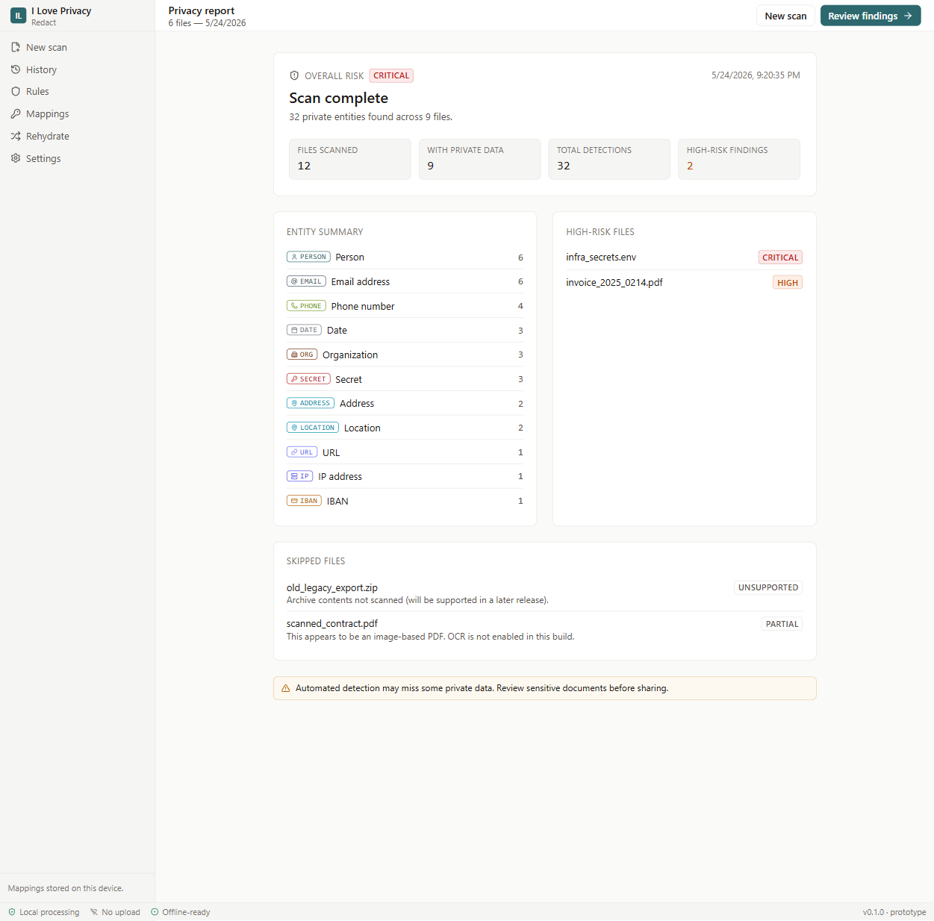
Task: Click the I Love Privacy app logo
Action: [18, 16]
